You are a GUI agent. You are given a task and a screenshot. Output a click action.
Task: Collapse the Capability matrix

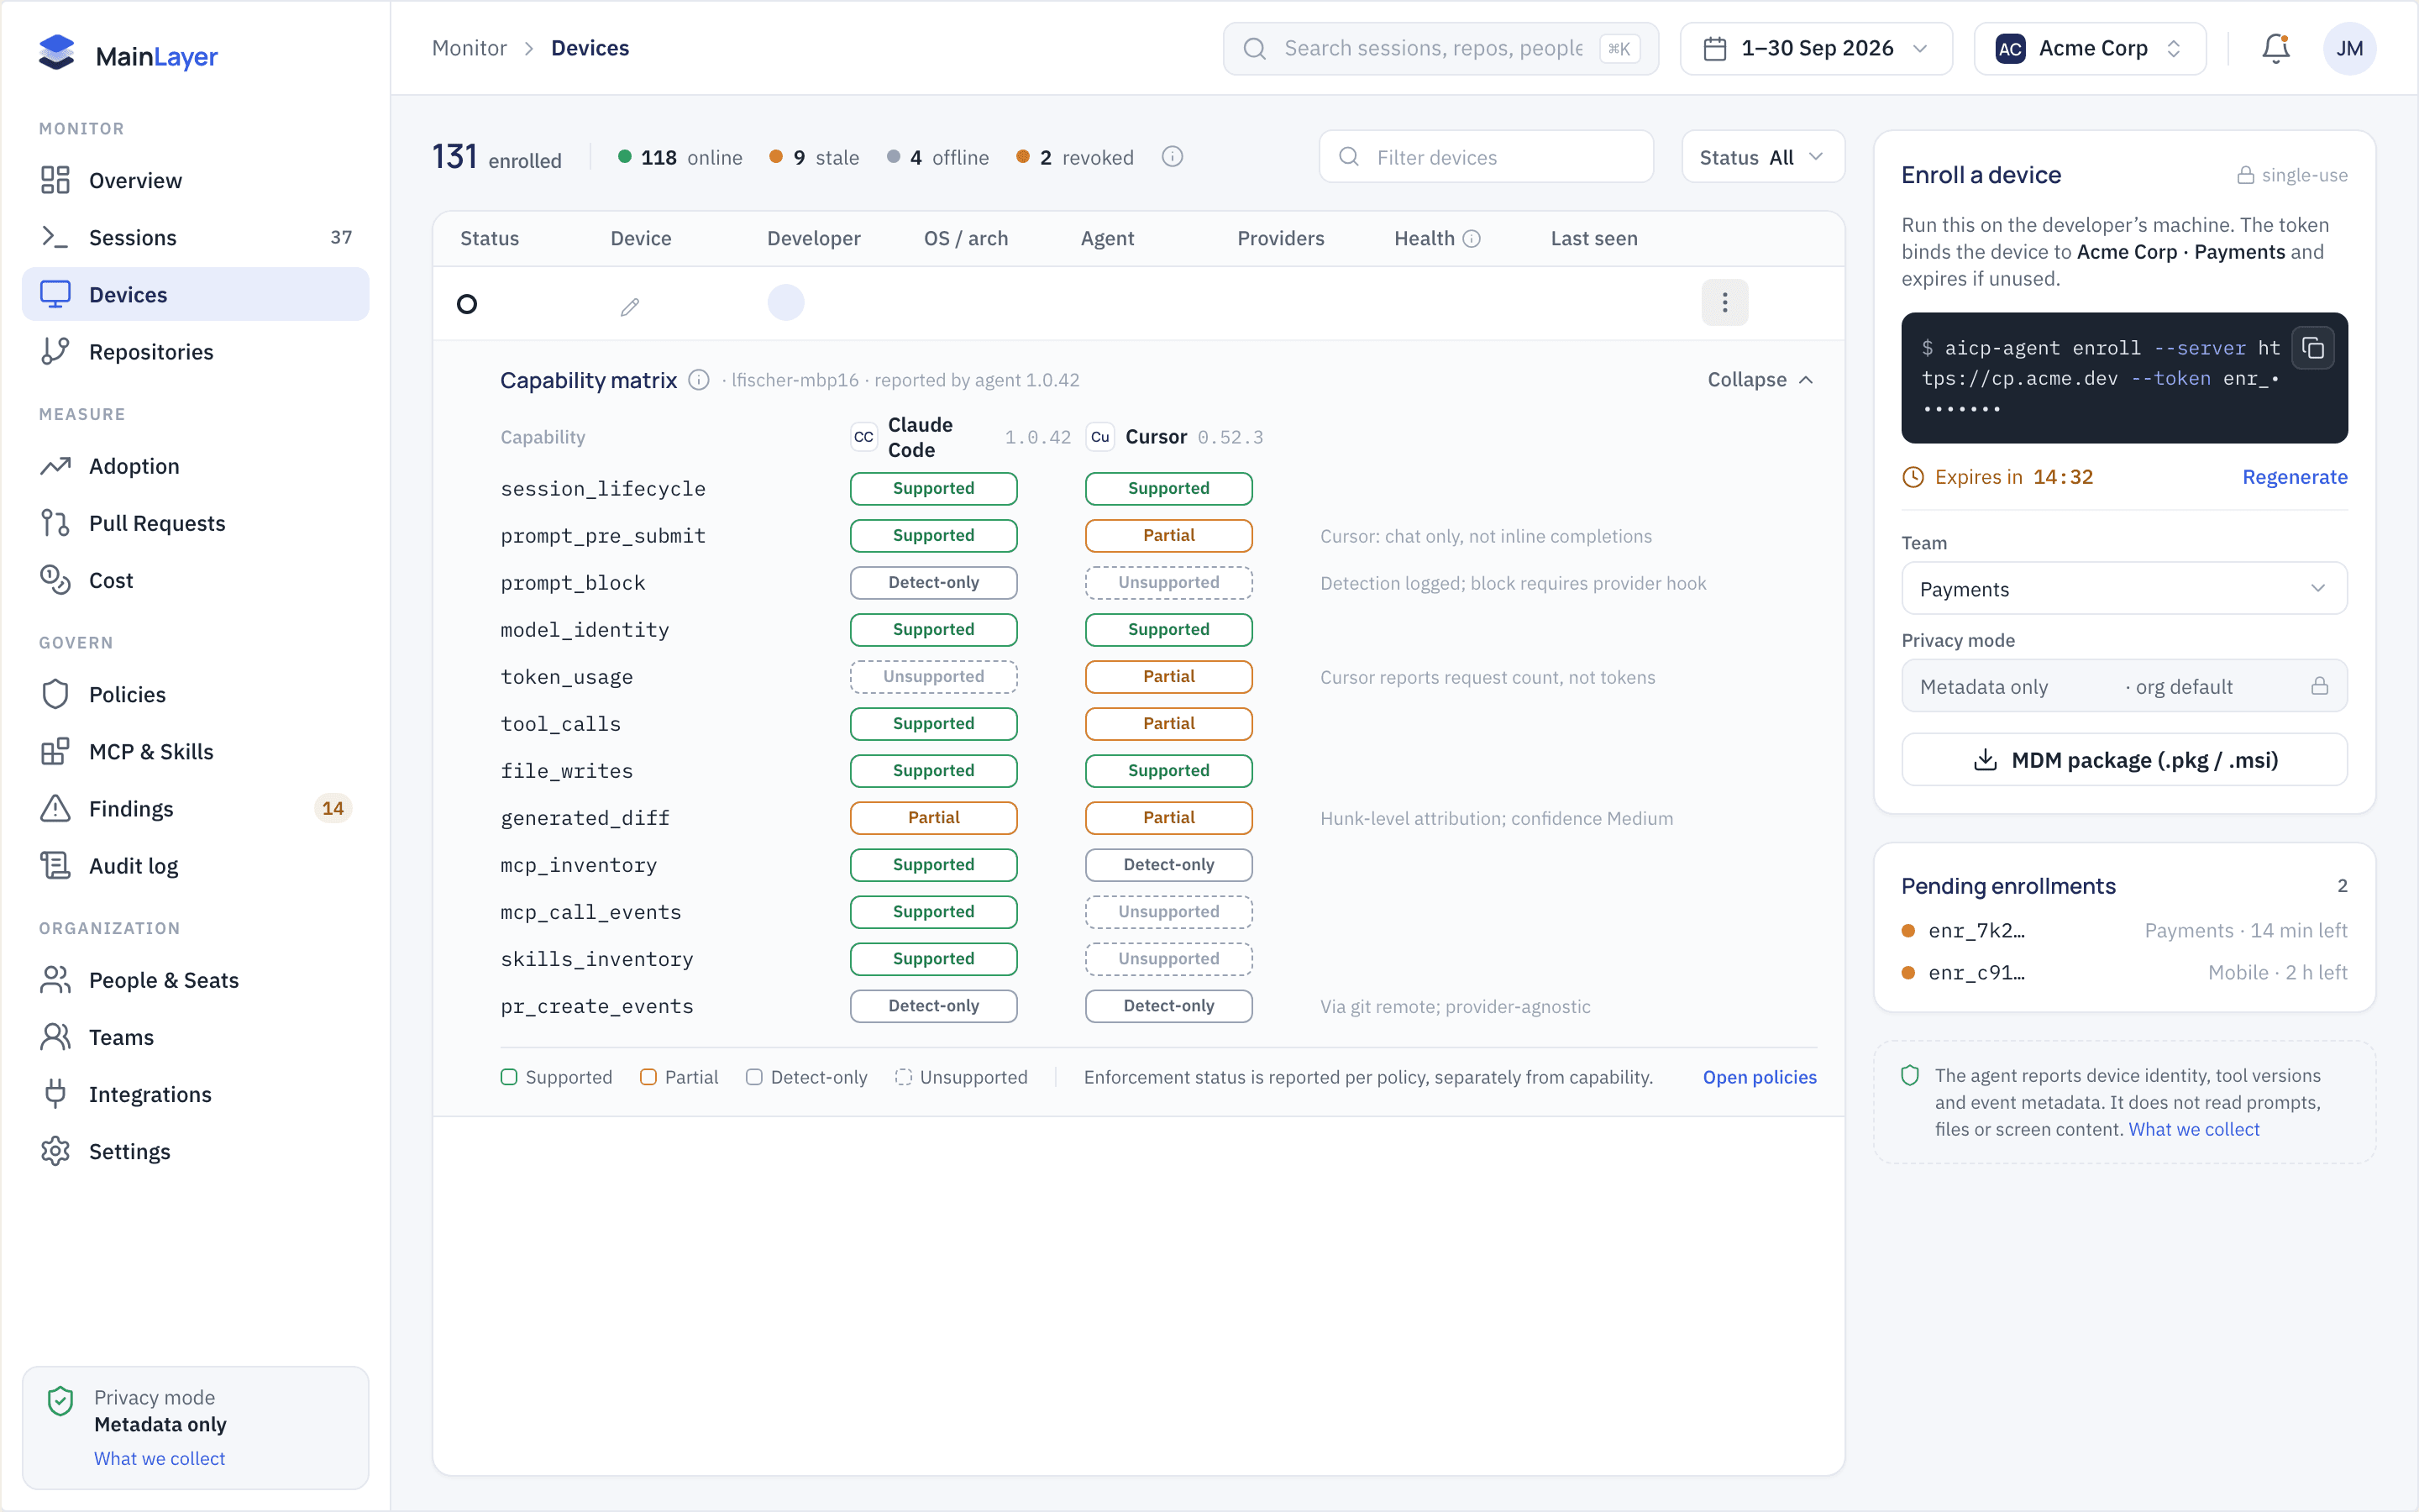(x=1760, y=380)
